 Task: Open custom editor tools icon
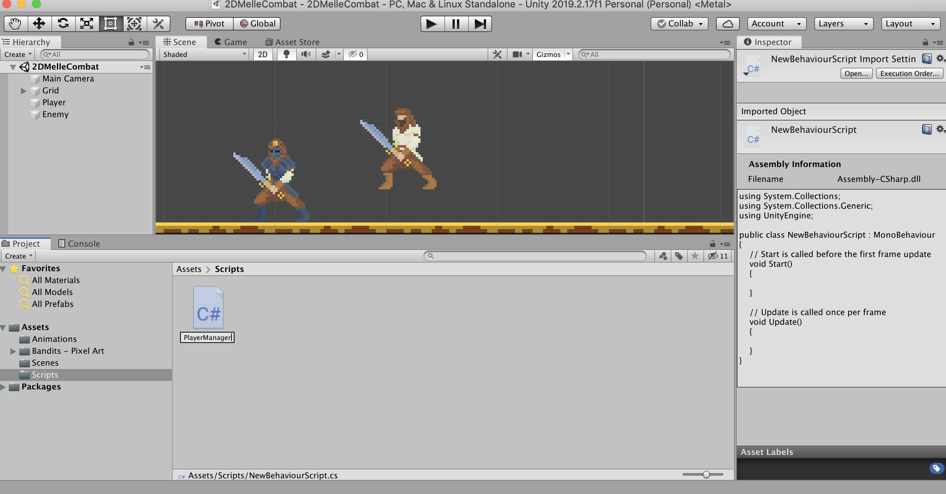coord(158,24)
